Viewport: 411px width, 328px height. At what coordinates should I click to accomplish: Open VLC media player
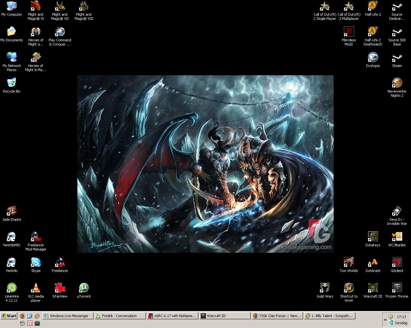tap(36, 288)
